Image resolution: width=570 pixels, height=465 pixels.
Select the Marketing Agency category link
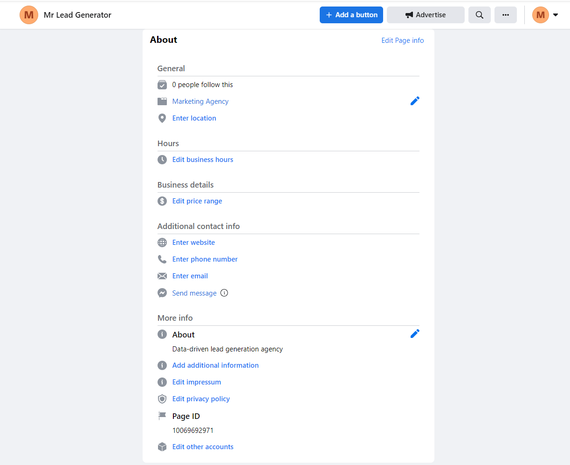tap(200, 101)
